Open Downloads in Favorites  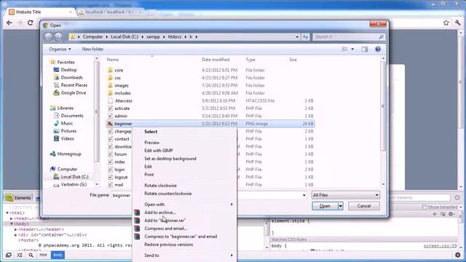[x=71, y=78]
